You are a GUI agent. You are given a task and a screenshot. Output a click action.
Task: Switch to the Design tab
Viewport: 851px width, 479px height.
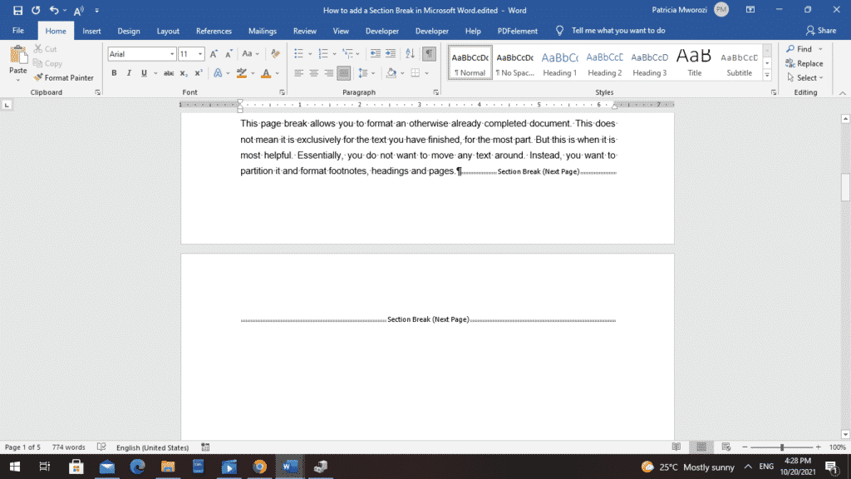pos(129,31)
